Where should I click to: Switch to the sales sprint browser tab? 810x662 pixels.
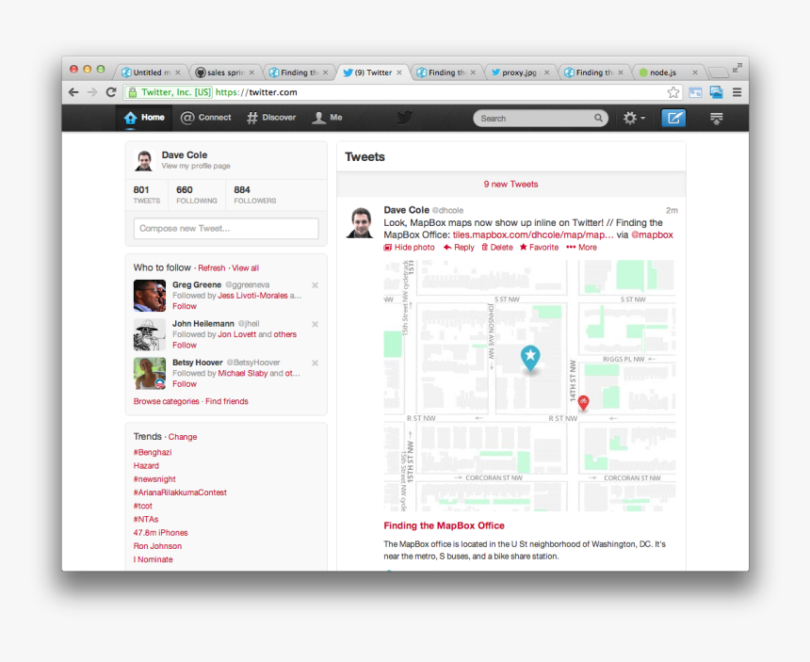coord(225,73)
